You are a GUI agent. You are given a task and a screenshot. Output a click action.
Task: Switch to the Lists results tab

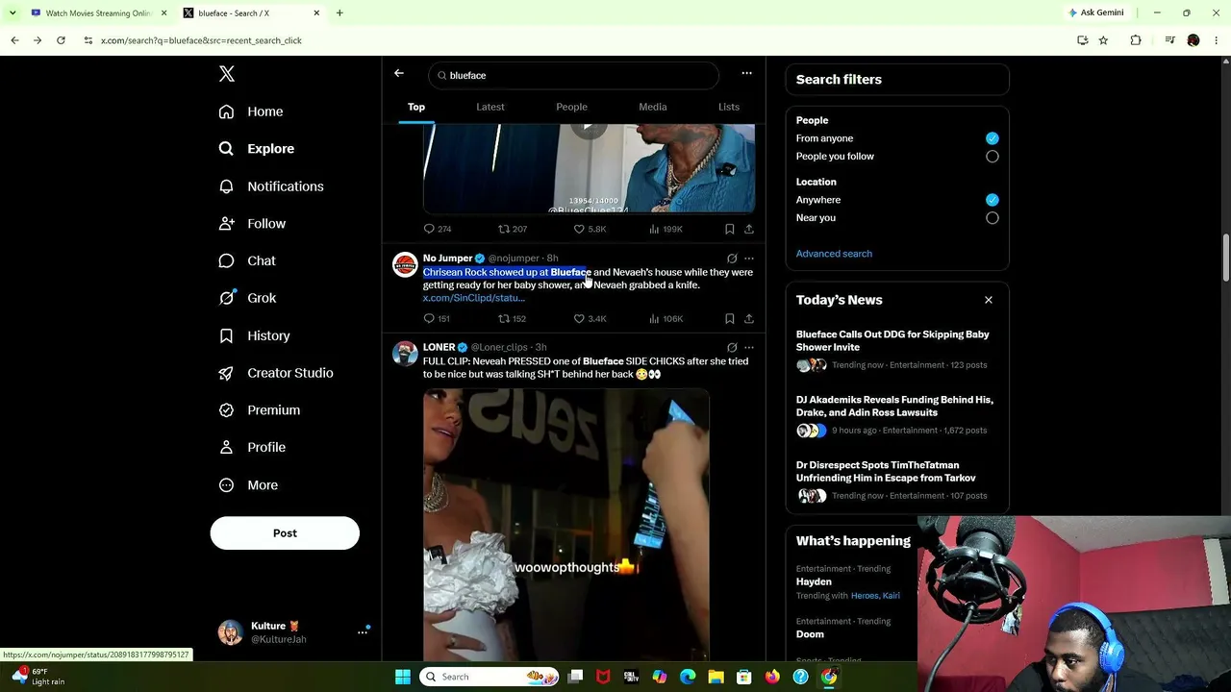point(729,107)
